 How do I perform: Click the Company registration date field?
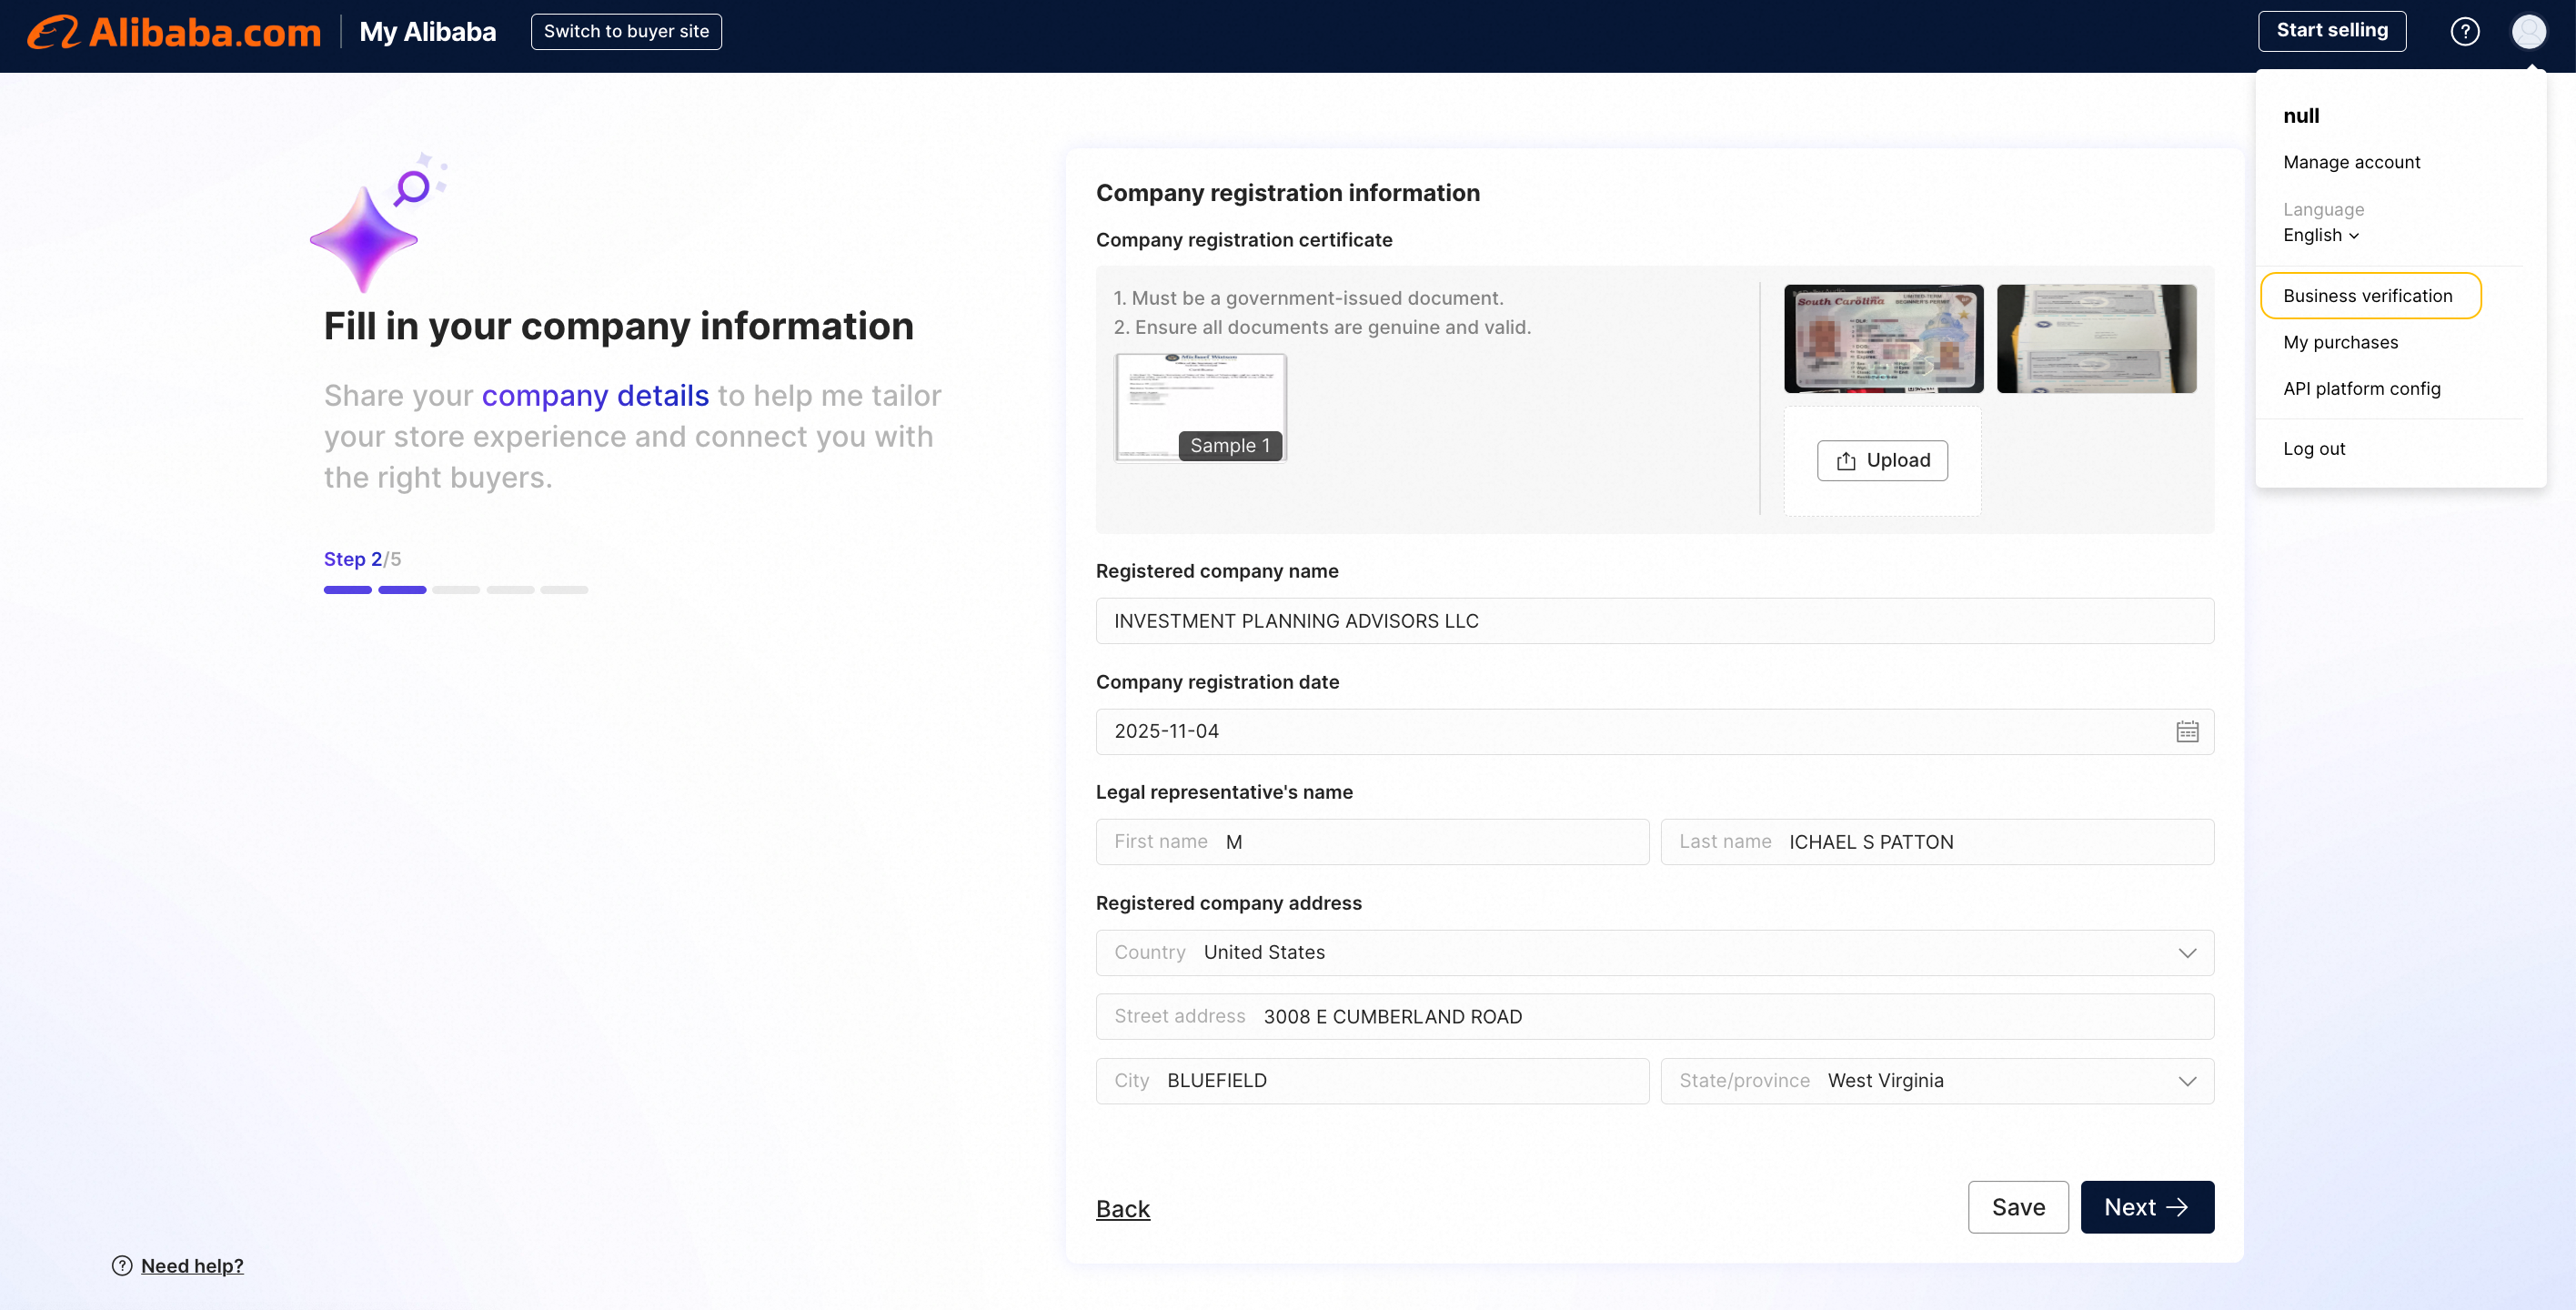[x=1655, y=732]
